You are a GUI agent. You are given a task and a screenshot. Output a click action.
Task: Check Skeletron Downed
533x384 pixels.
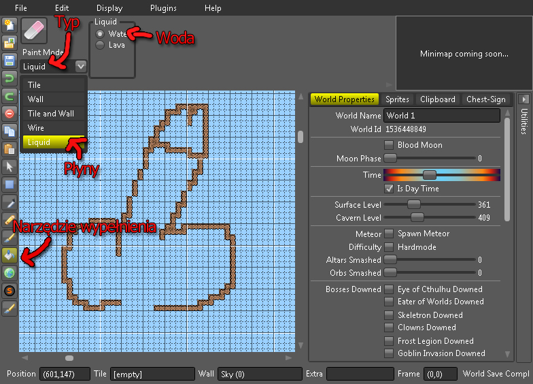pos(389,315)
